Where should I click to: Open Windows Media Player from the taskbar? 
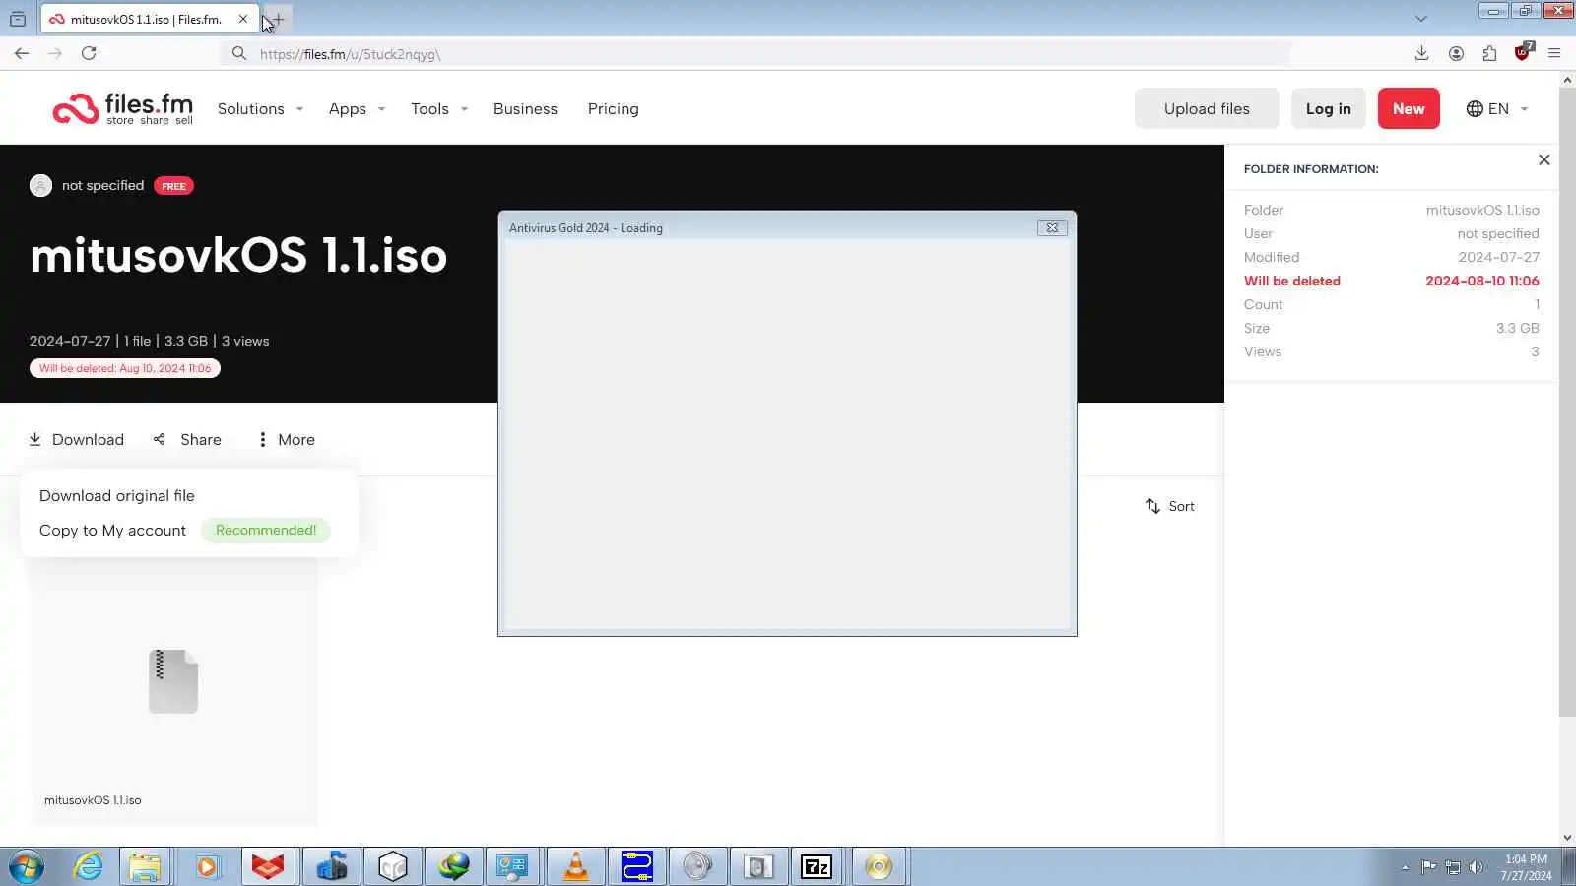pos(207,866)
